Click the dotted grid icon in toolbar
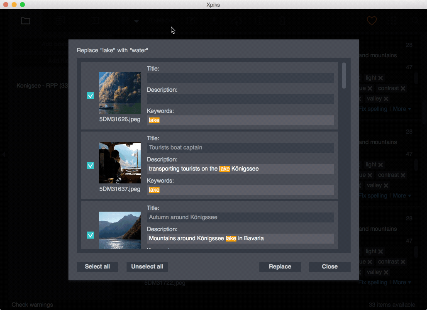This screenshot has width=427, height=310. tap(391, 21)
